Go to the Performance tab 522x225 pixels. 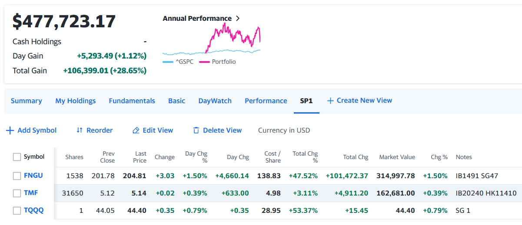(x=266, y=101)
